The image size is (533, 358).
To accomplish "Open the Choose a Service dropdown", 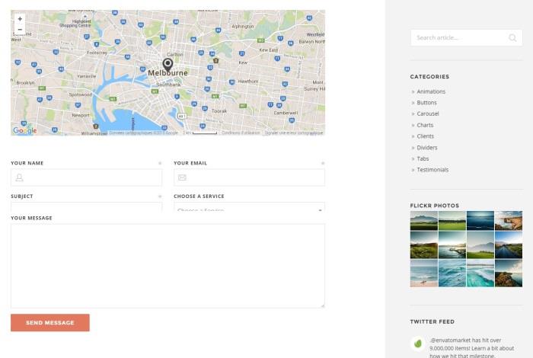I will point(249,208).
